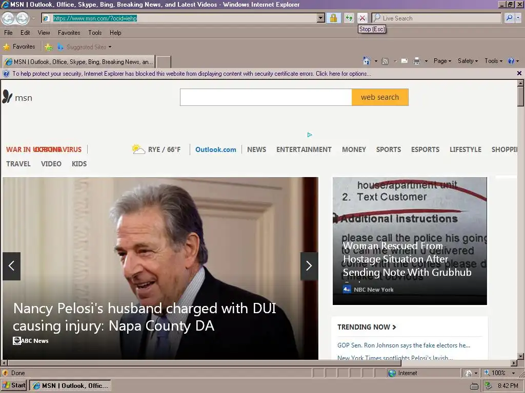Open the Favorites menu
Viewport: 525px width, 393px height.
click(x=69, y=33)
